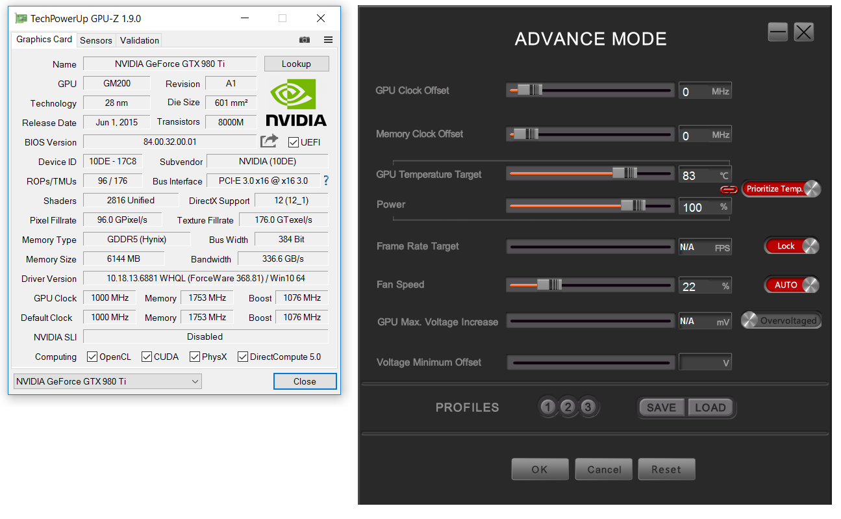The height and width of the screenshot is (519, 841).
Task: Click the Memory Type value GDDR5 (Hynix)
Action: (x=136, y=239)
